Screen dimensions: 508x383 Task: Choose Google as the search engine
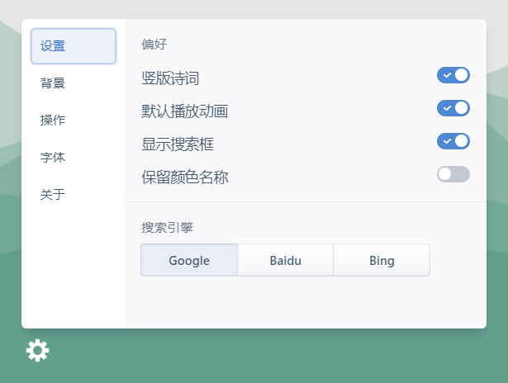tap(189, 260)
